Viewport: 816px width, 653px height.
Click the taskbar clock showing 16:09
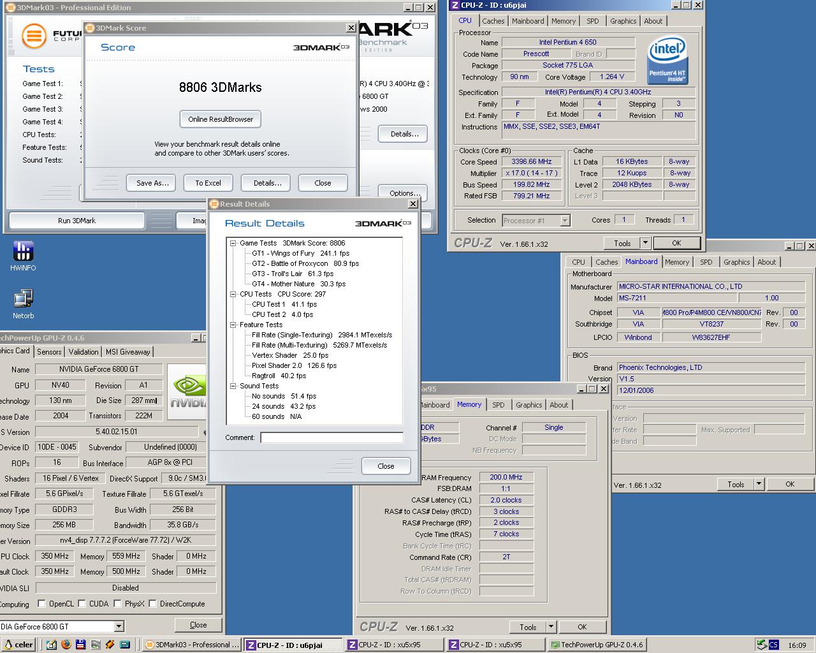(x=797, y=645)
